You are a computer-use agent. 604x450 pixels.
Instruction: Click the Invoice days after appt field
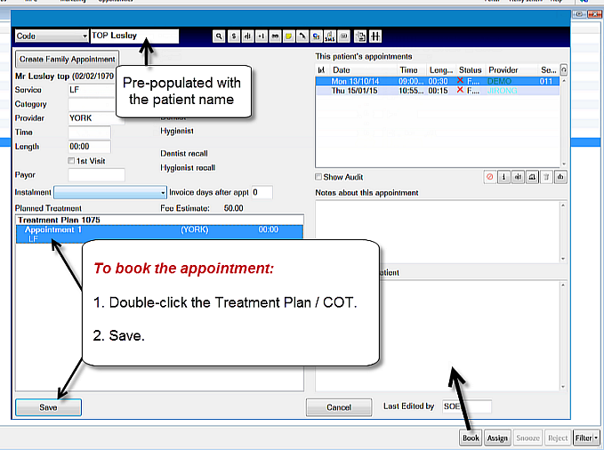click(x=262, y=192)
